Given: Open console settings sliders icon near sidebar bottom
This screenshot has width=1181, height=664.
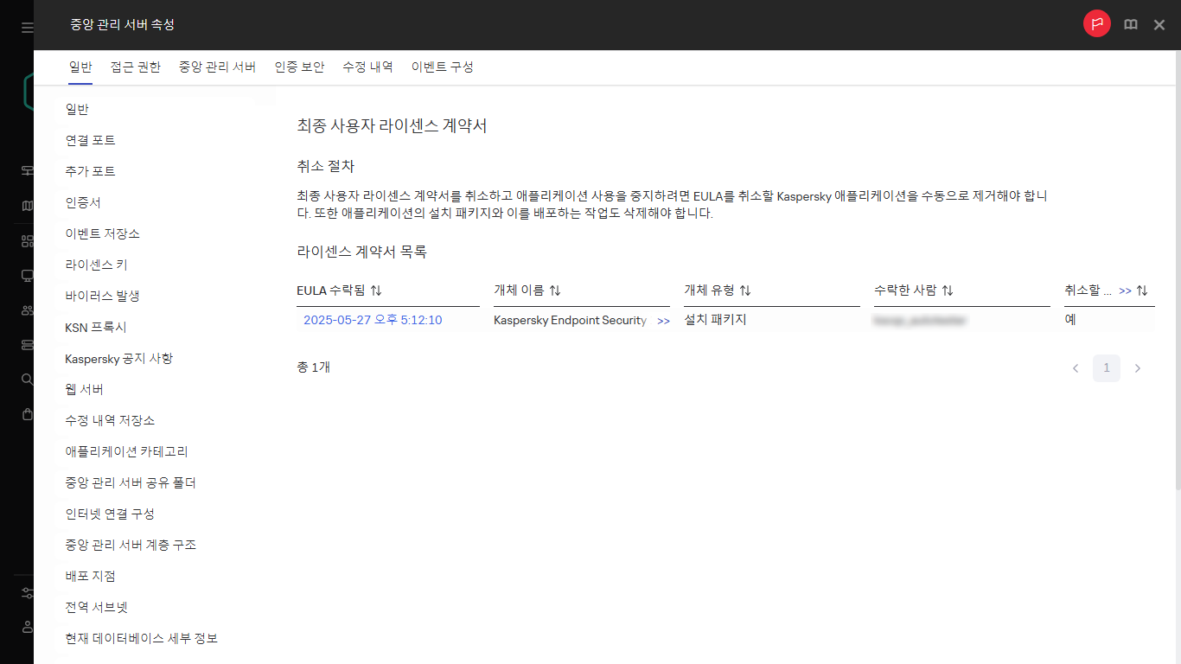Looking at the screenshot, I should tap(26, 593).
